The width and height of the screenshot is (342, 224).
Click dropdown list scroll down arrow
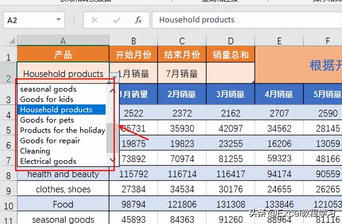tap(112, 160)
